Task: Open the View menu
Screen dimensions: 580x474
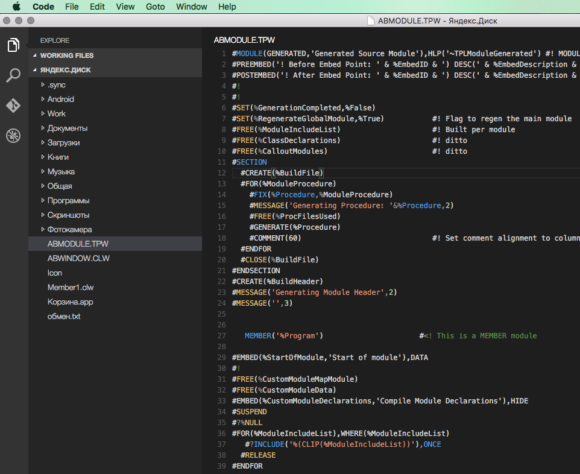Action: tap(125, 7)
